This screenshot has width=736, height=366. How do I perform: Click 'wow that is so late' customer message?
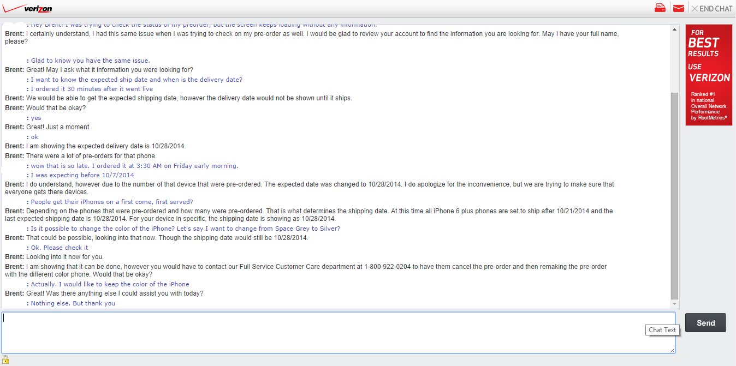pyautogui.click(x=134, y=166)
